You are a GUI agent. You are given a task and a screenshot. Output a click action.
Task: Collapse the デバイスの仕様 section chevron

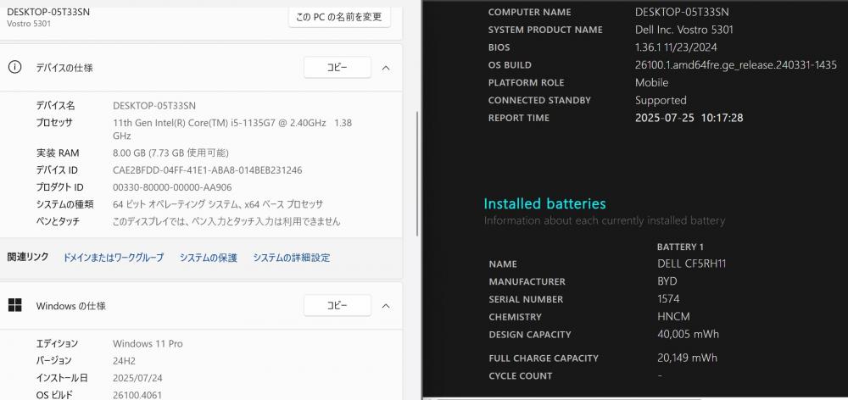(386, 68)
